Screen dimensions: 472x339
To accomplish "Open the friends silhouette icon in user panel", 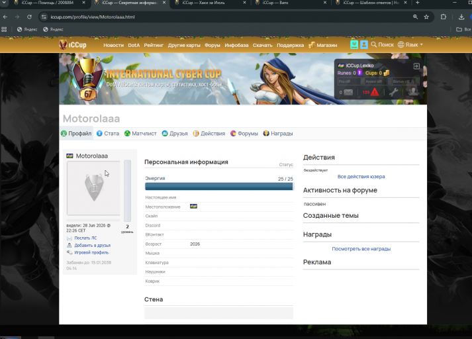I will tap(413, 92).
